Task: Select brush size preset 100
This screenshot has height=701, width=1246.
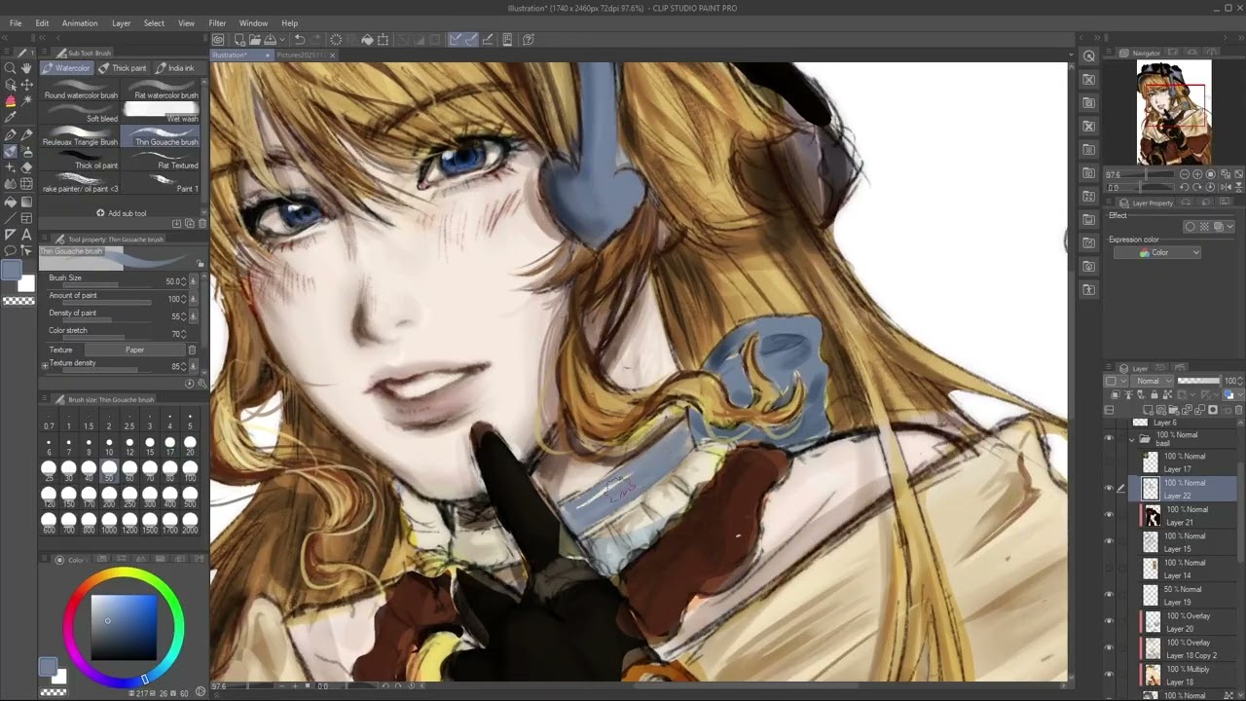Action: point(190,471)
